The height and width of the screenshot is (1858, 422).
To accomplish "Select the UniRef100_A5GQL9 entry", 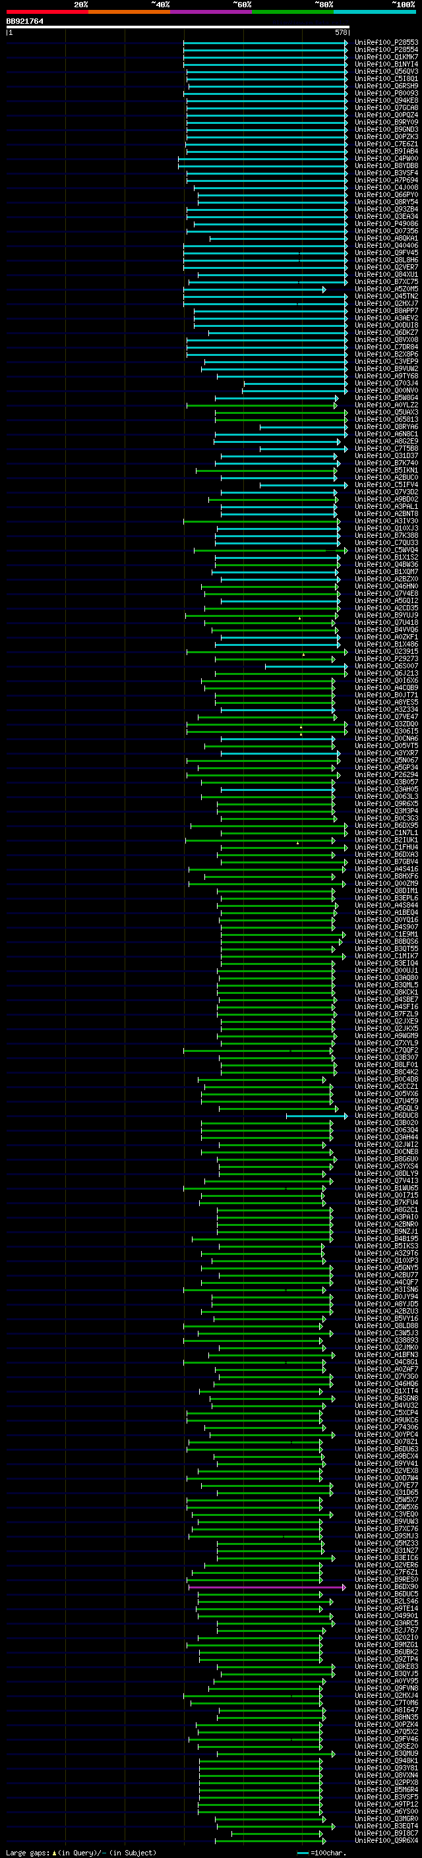I will (386, 1108).
